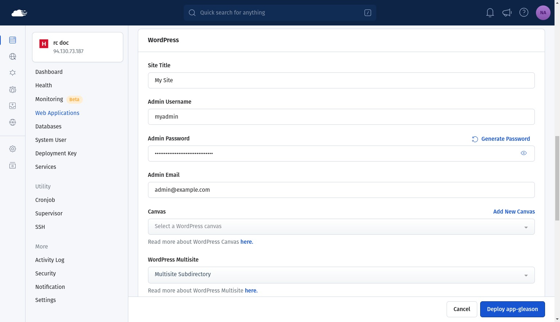This screenshot has height=322, width=560.
Task: Open the help question mark icon
Action: 524,12
